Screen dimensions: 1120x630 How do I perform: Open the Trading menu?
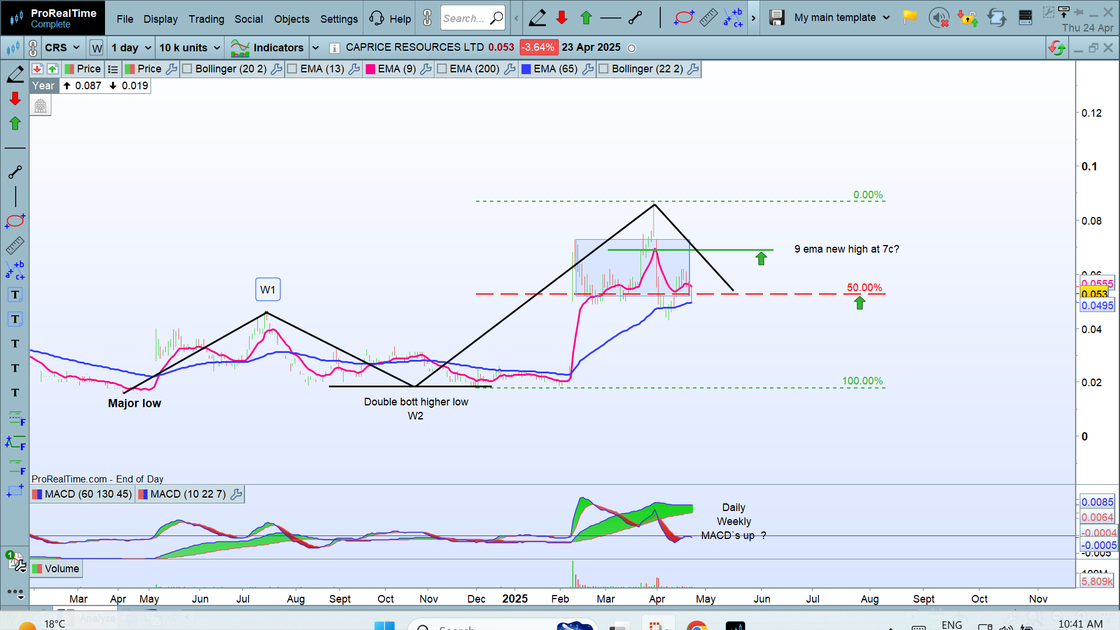click(x=206, y=19)
